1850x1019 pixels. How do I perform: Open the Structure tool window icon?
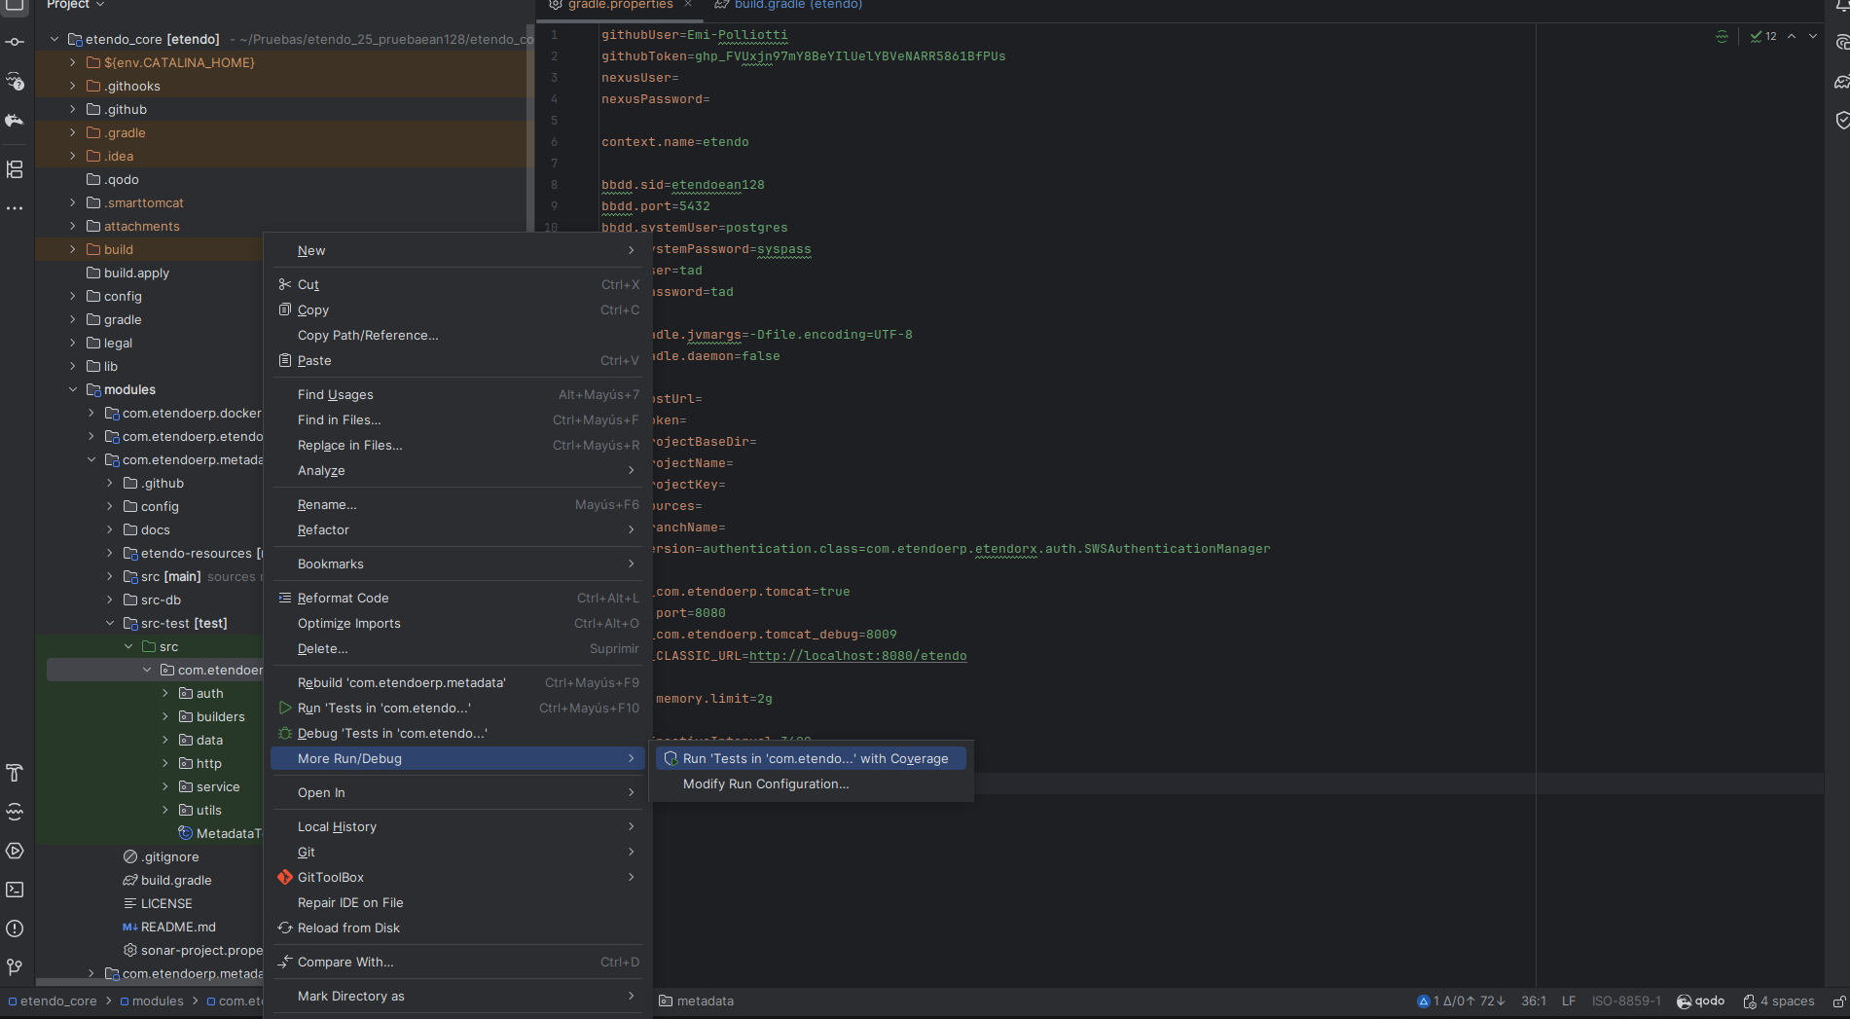click(15, 169)
